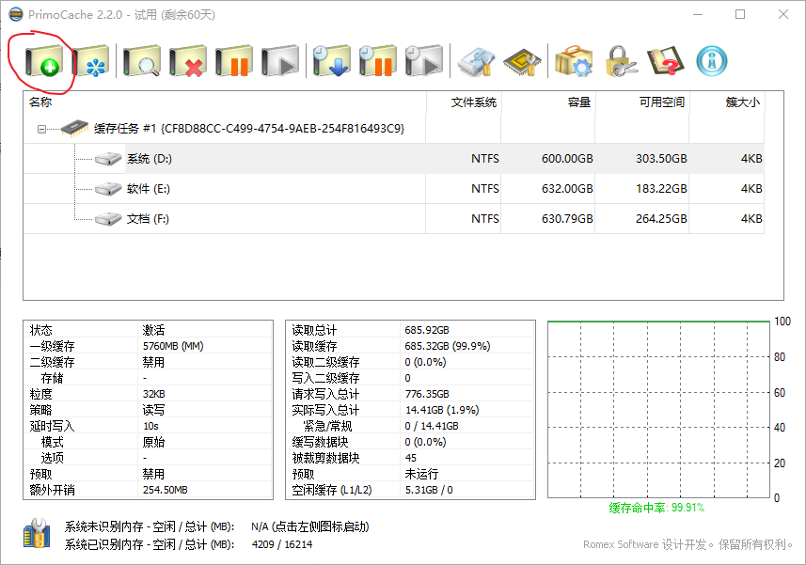This screenshot has width=806, height=565.
Task: Click the padlock and keys license icon
Action: click(621, 63)
